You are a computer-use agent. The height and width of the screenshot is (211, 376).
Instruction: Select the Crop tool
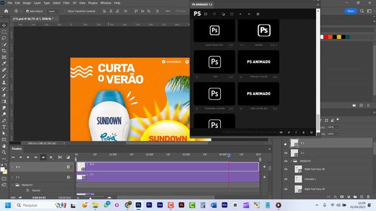coord(4,51)
